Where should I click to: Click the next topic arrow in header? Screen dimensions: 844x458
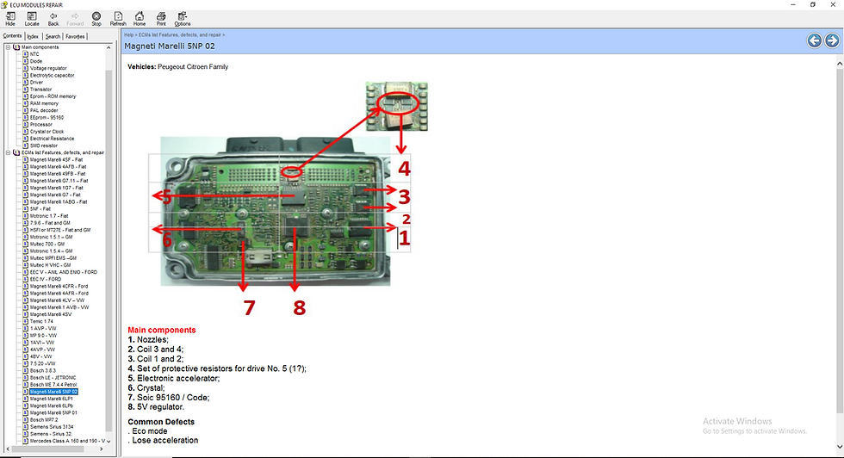pyautogui.click(x=832, y=40)
